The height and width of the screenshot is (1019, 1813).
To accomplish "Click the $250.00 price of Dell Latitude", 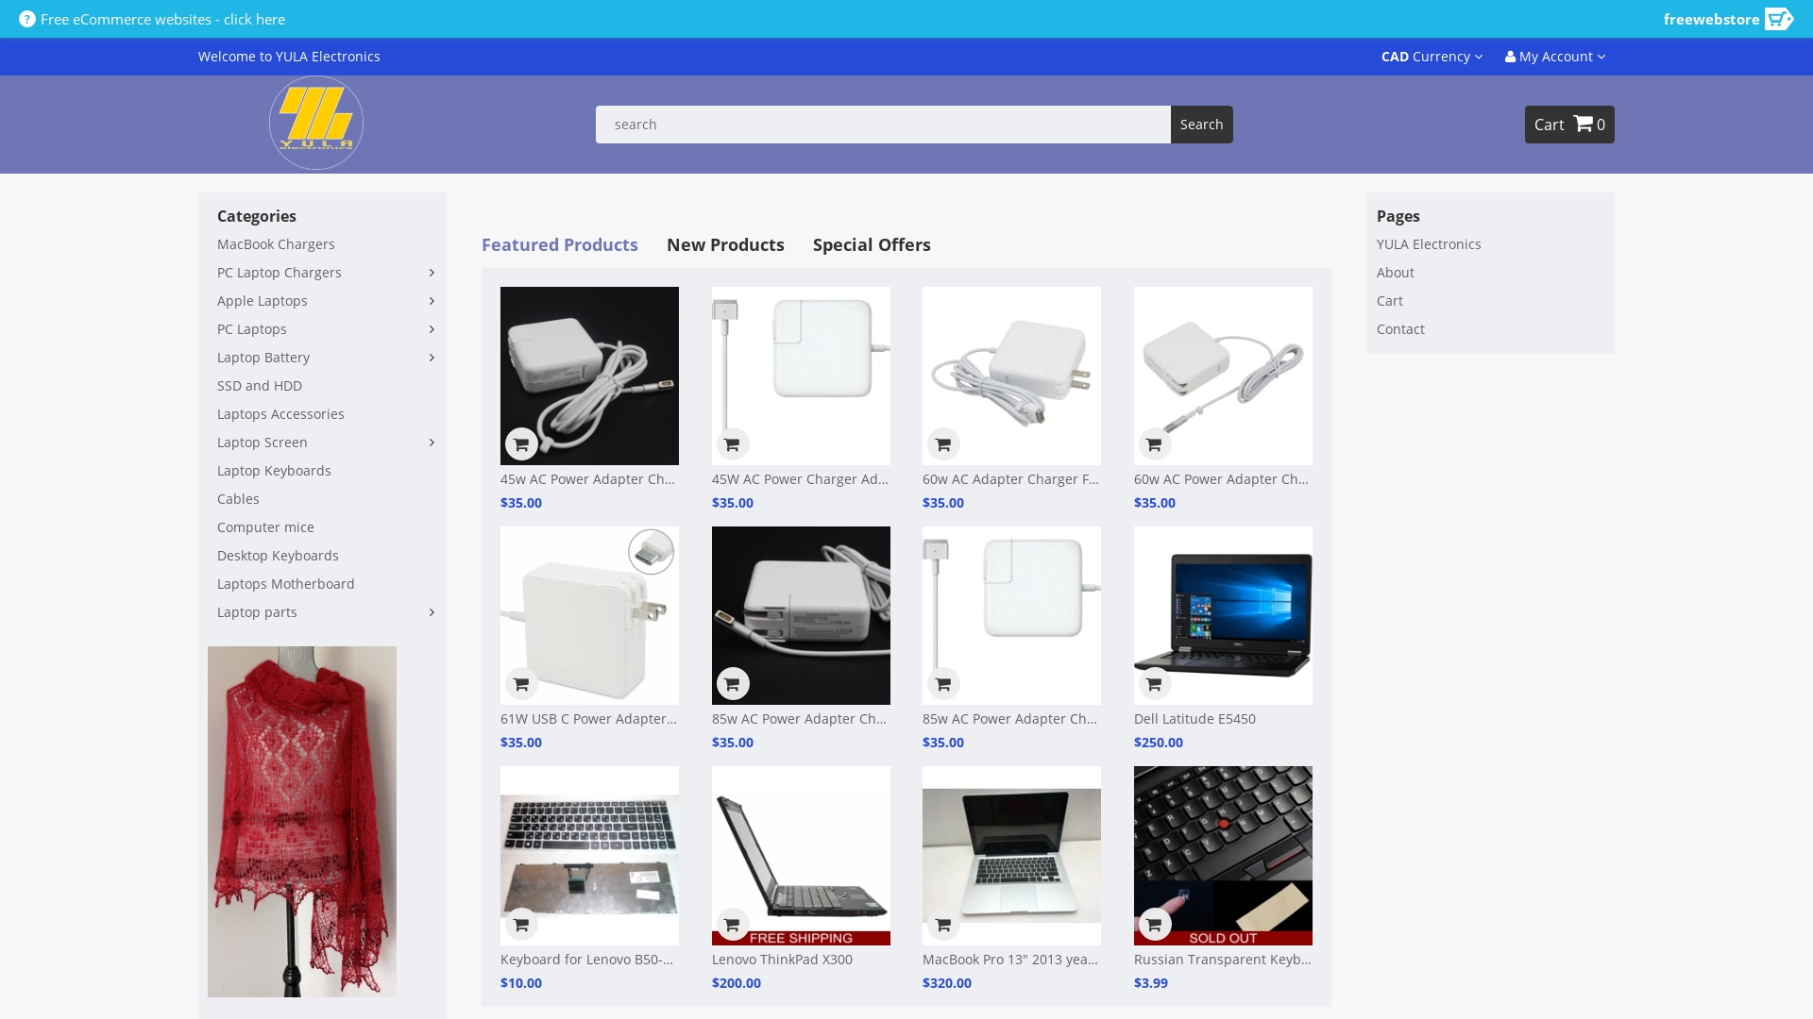I will pyautogui.click(x=1159, y=743).
